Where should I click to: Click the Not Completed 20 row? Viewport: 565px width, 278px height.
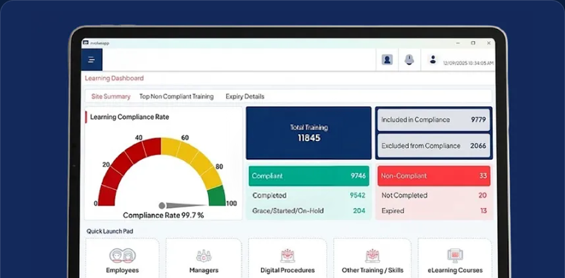[434, 195]
